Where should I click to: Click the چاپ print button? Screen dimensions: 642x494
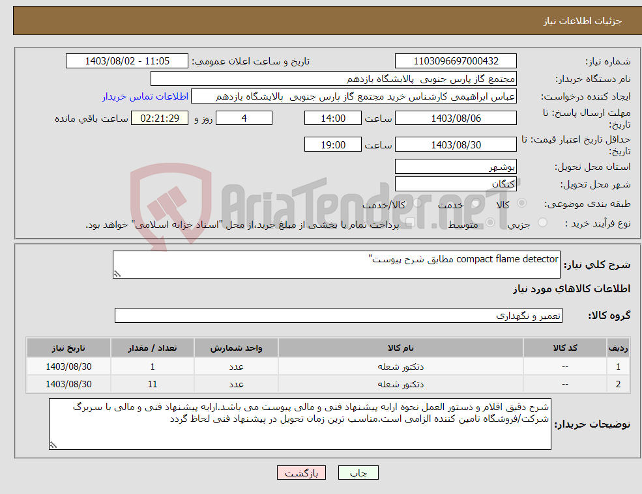point(358,473)
